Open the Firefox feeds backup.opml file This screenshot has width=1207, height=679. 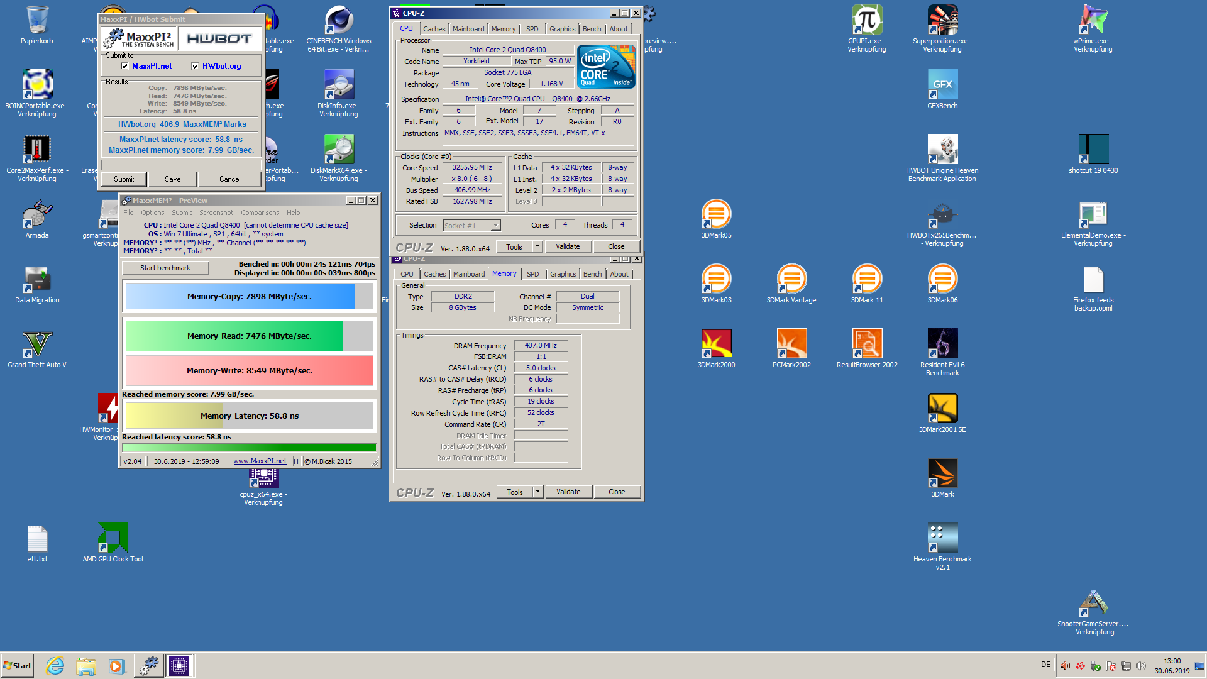[1093, 288]
